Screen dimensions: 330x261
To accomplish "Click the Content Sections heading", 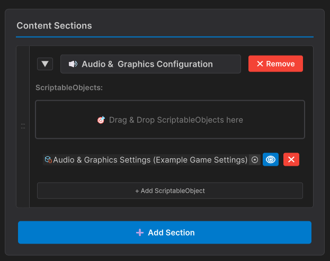I will coord(54,25).
